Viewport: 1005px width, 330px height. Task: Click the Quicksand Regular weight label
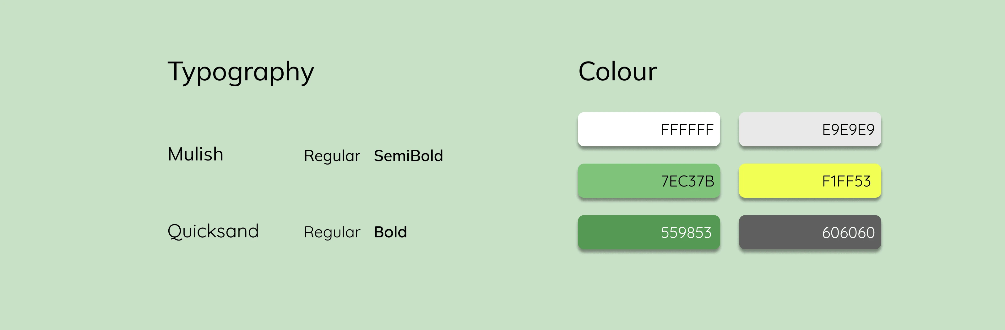pyautogui.click(x=332, y=232)
